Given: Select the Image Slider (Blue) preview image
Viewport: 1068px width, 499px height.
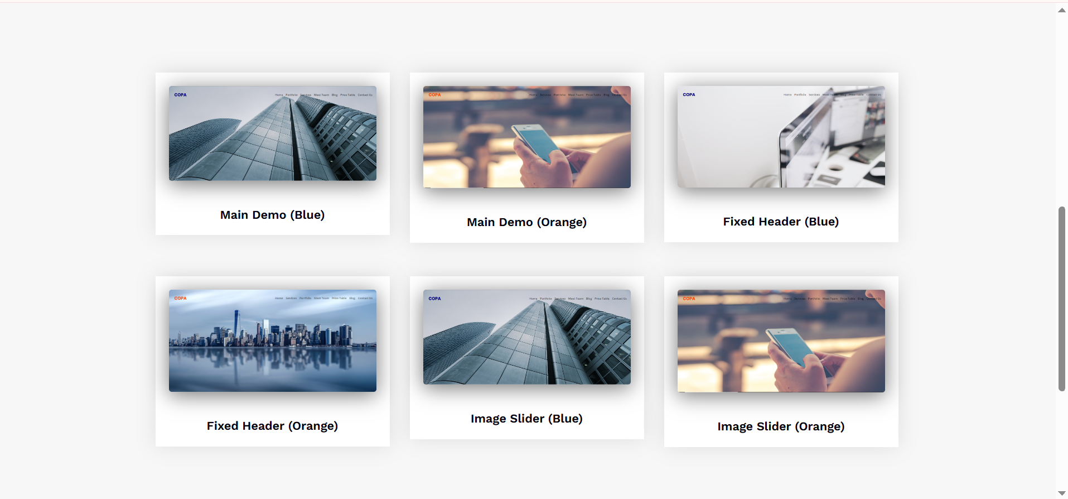Looking at the screenshot, I should 526,337.
